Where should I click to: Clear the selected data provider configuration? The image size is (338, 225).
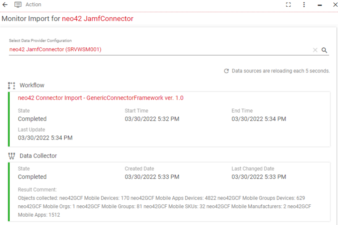[x=315, y=50]
